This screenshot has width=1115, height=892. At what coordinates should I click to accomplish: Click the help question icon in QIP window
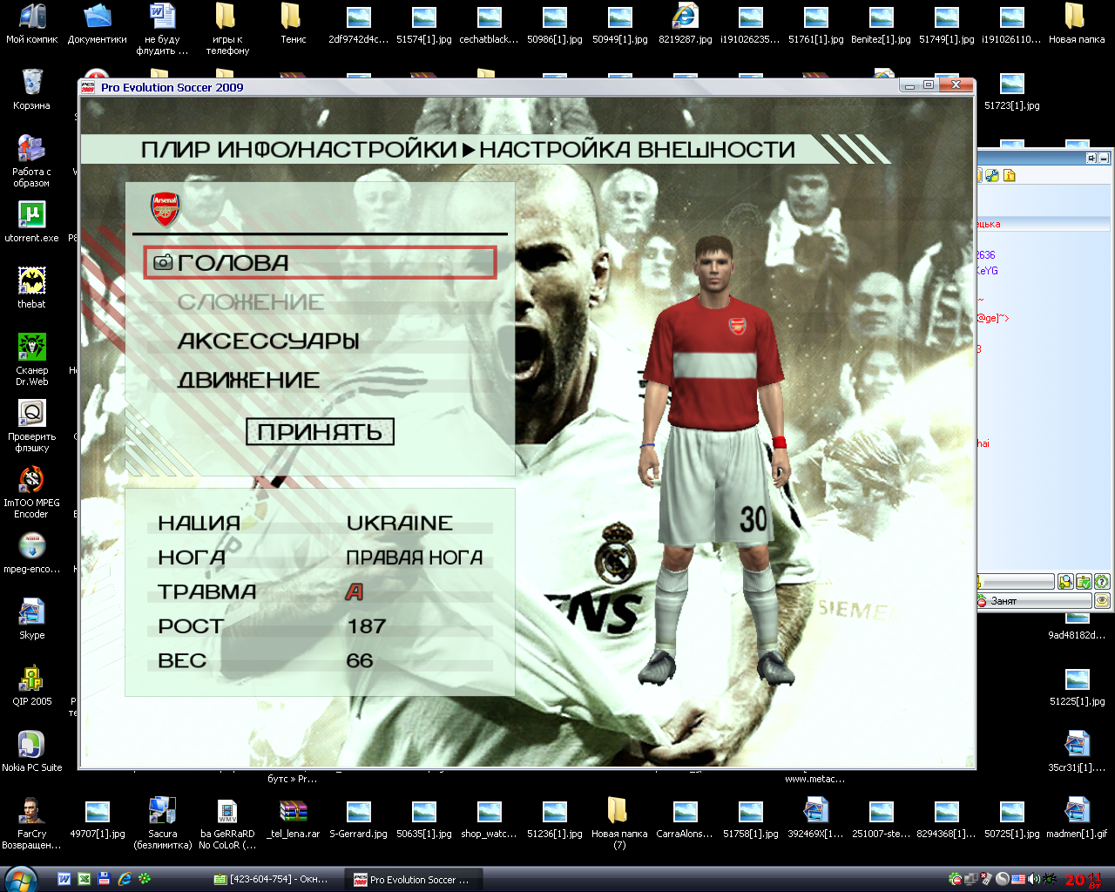[1102, 582]
